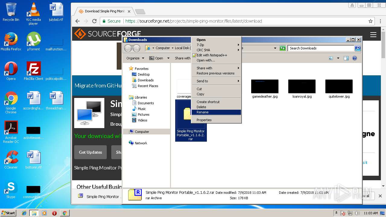The image size is (386, 217).
Task: Click the toolbar Open button
Action: 157,58
